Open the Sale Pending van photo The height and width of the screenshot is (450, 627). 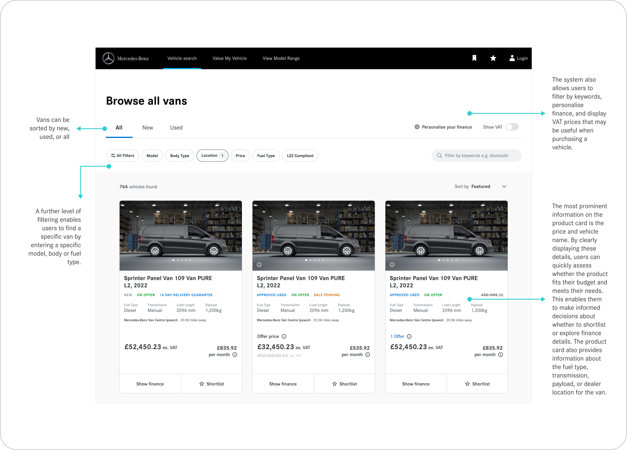coord(313,236)
